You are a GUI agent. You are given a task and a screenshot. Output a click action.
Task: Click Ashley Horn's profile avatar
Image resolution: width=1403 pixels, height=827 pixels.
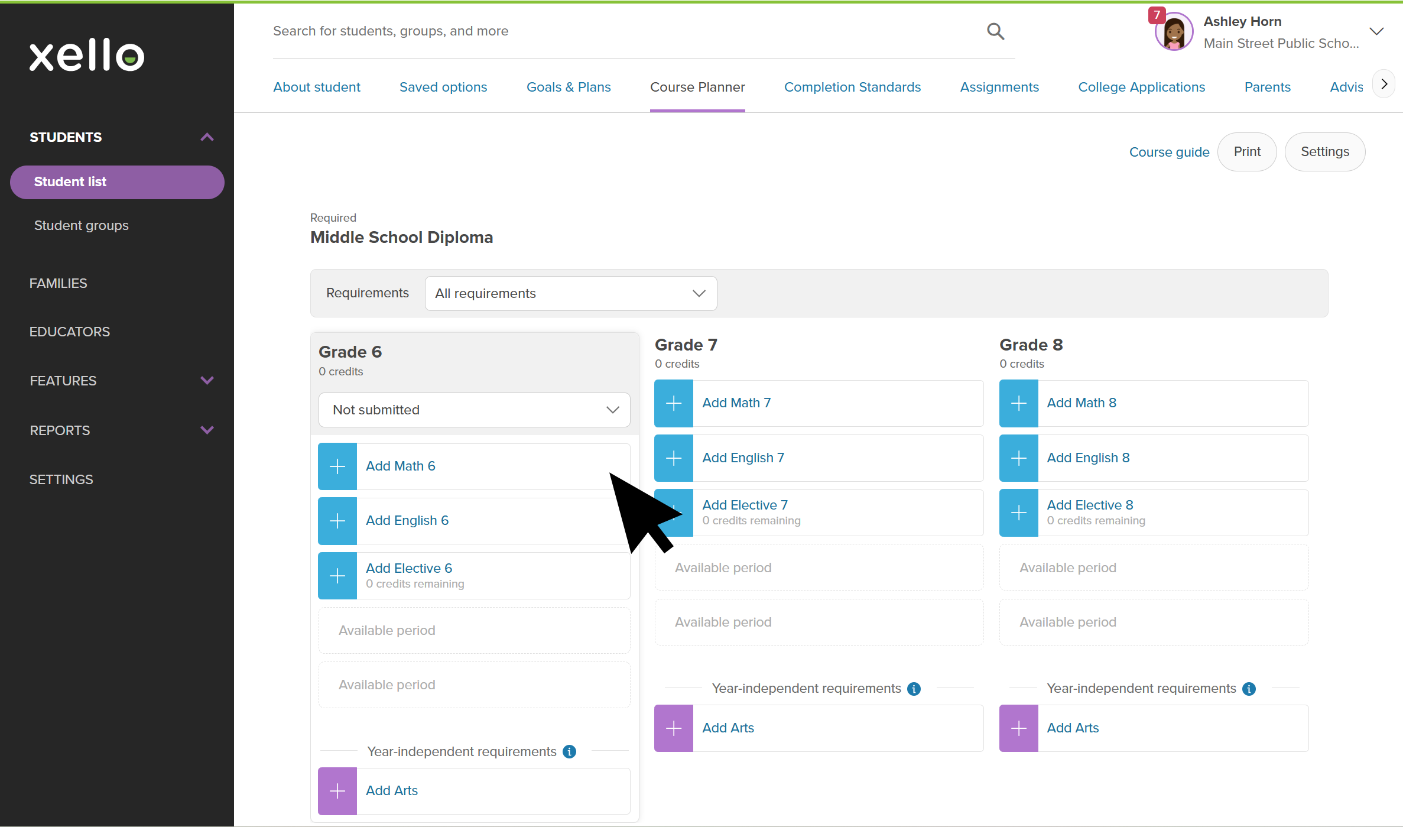[x=1173, y=33]
